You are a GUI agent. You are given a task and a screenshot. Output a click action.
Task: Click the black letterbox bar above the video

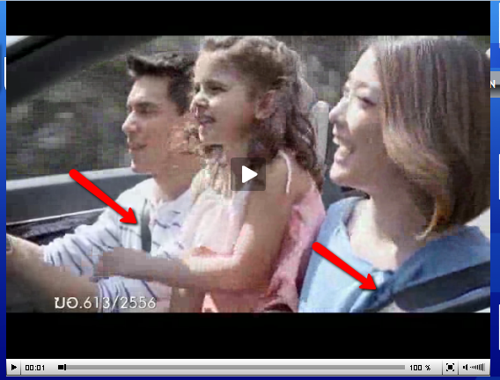pos(248,18)
